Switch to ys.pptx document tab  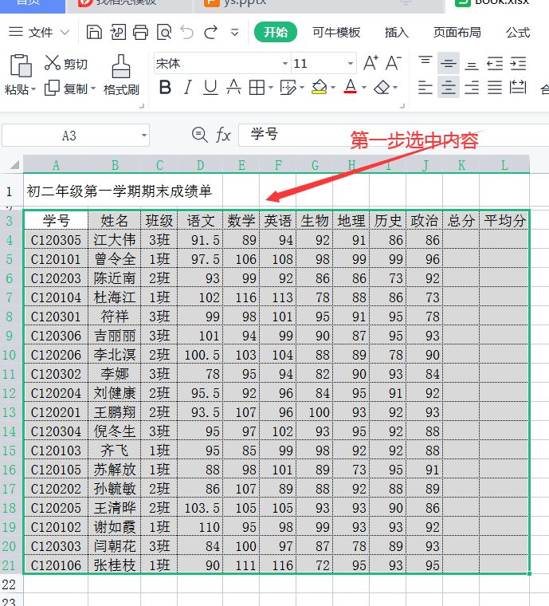click(318, 5)
